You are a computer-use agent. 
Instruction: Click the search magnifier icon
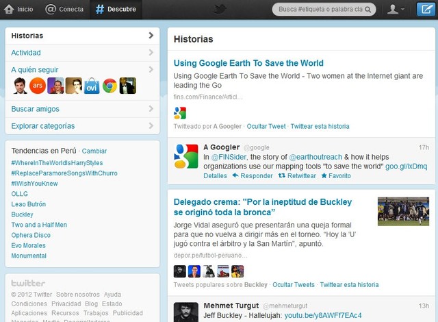pos(368,10)
